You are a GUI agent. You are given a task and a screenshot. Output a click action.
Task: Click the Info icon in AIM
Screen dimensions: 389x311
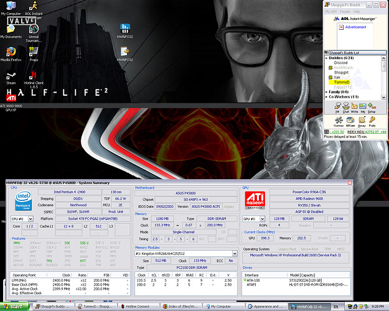(363, 108)
